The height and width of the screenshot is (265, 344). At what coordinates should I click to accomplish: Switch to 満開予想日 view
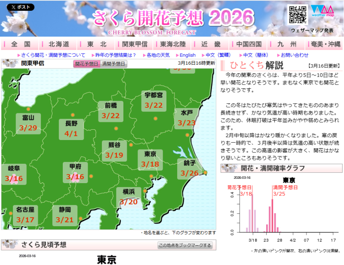(x=114, y=64)
